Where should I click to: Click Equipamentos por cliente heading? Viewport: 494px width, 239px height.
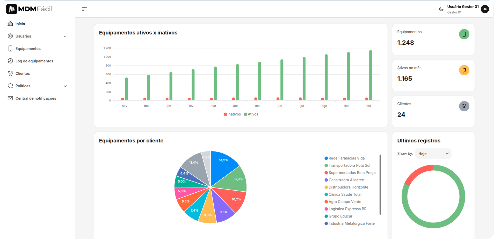(x=131, y=141)
